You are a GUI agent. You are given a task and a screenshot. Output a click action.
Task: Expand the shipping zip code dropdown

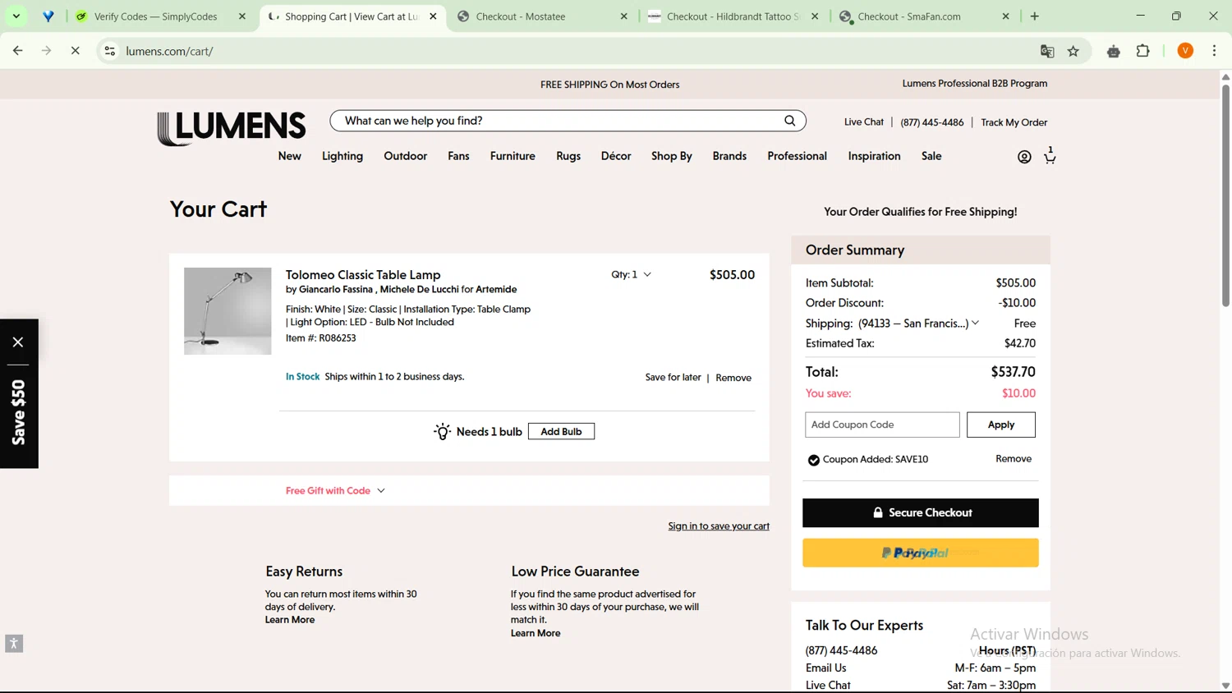(975, 324)
